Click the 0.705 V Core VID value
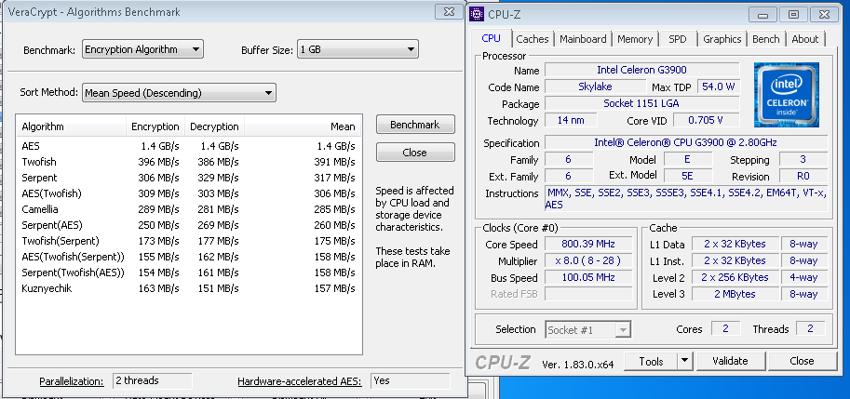850x399 pixels. pos(706,120)
